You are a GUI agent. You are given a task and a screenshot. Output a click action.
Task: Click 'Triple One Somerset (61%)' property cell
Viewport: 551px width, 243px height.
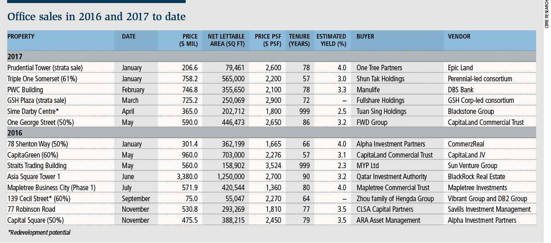(x=42, y=79)
